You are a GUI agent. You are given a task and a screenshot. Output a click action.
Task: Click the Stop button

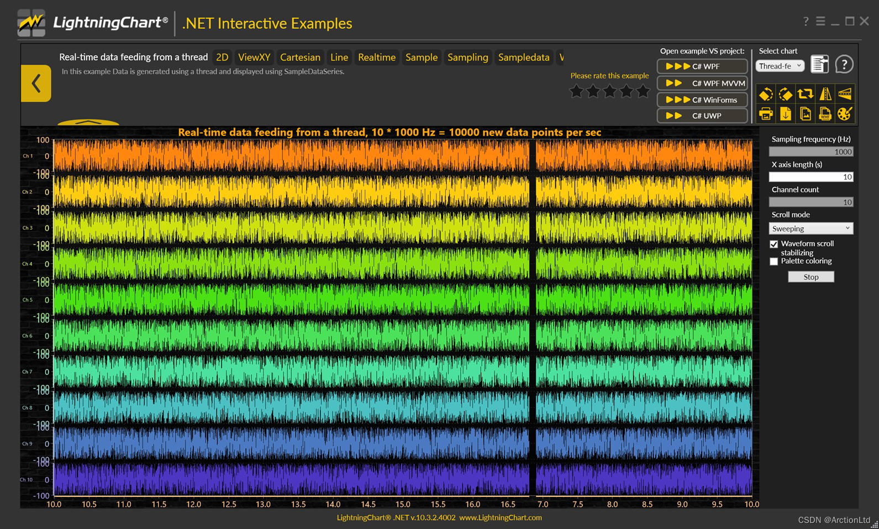(811, 277)
